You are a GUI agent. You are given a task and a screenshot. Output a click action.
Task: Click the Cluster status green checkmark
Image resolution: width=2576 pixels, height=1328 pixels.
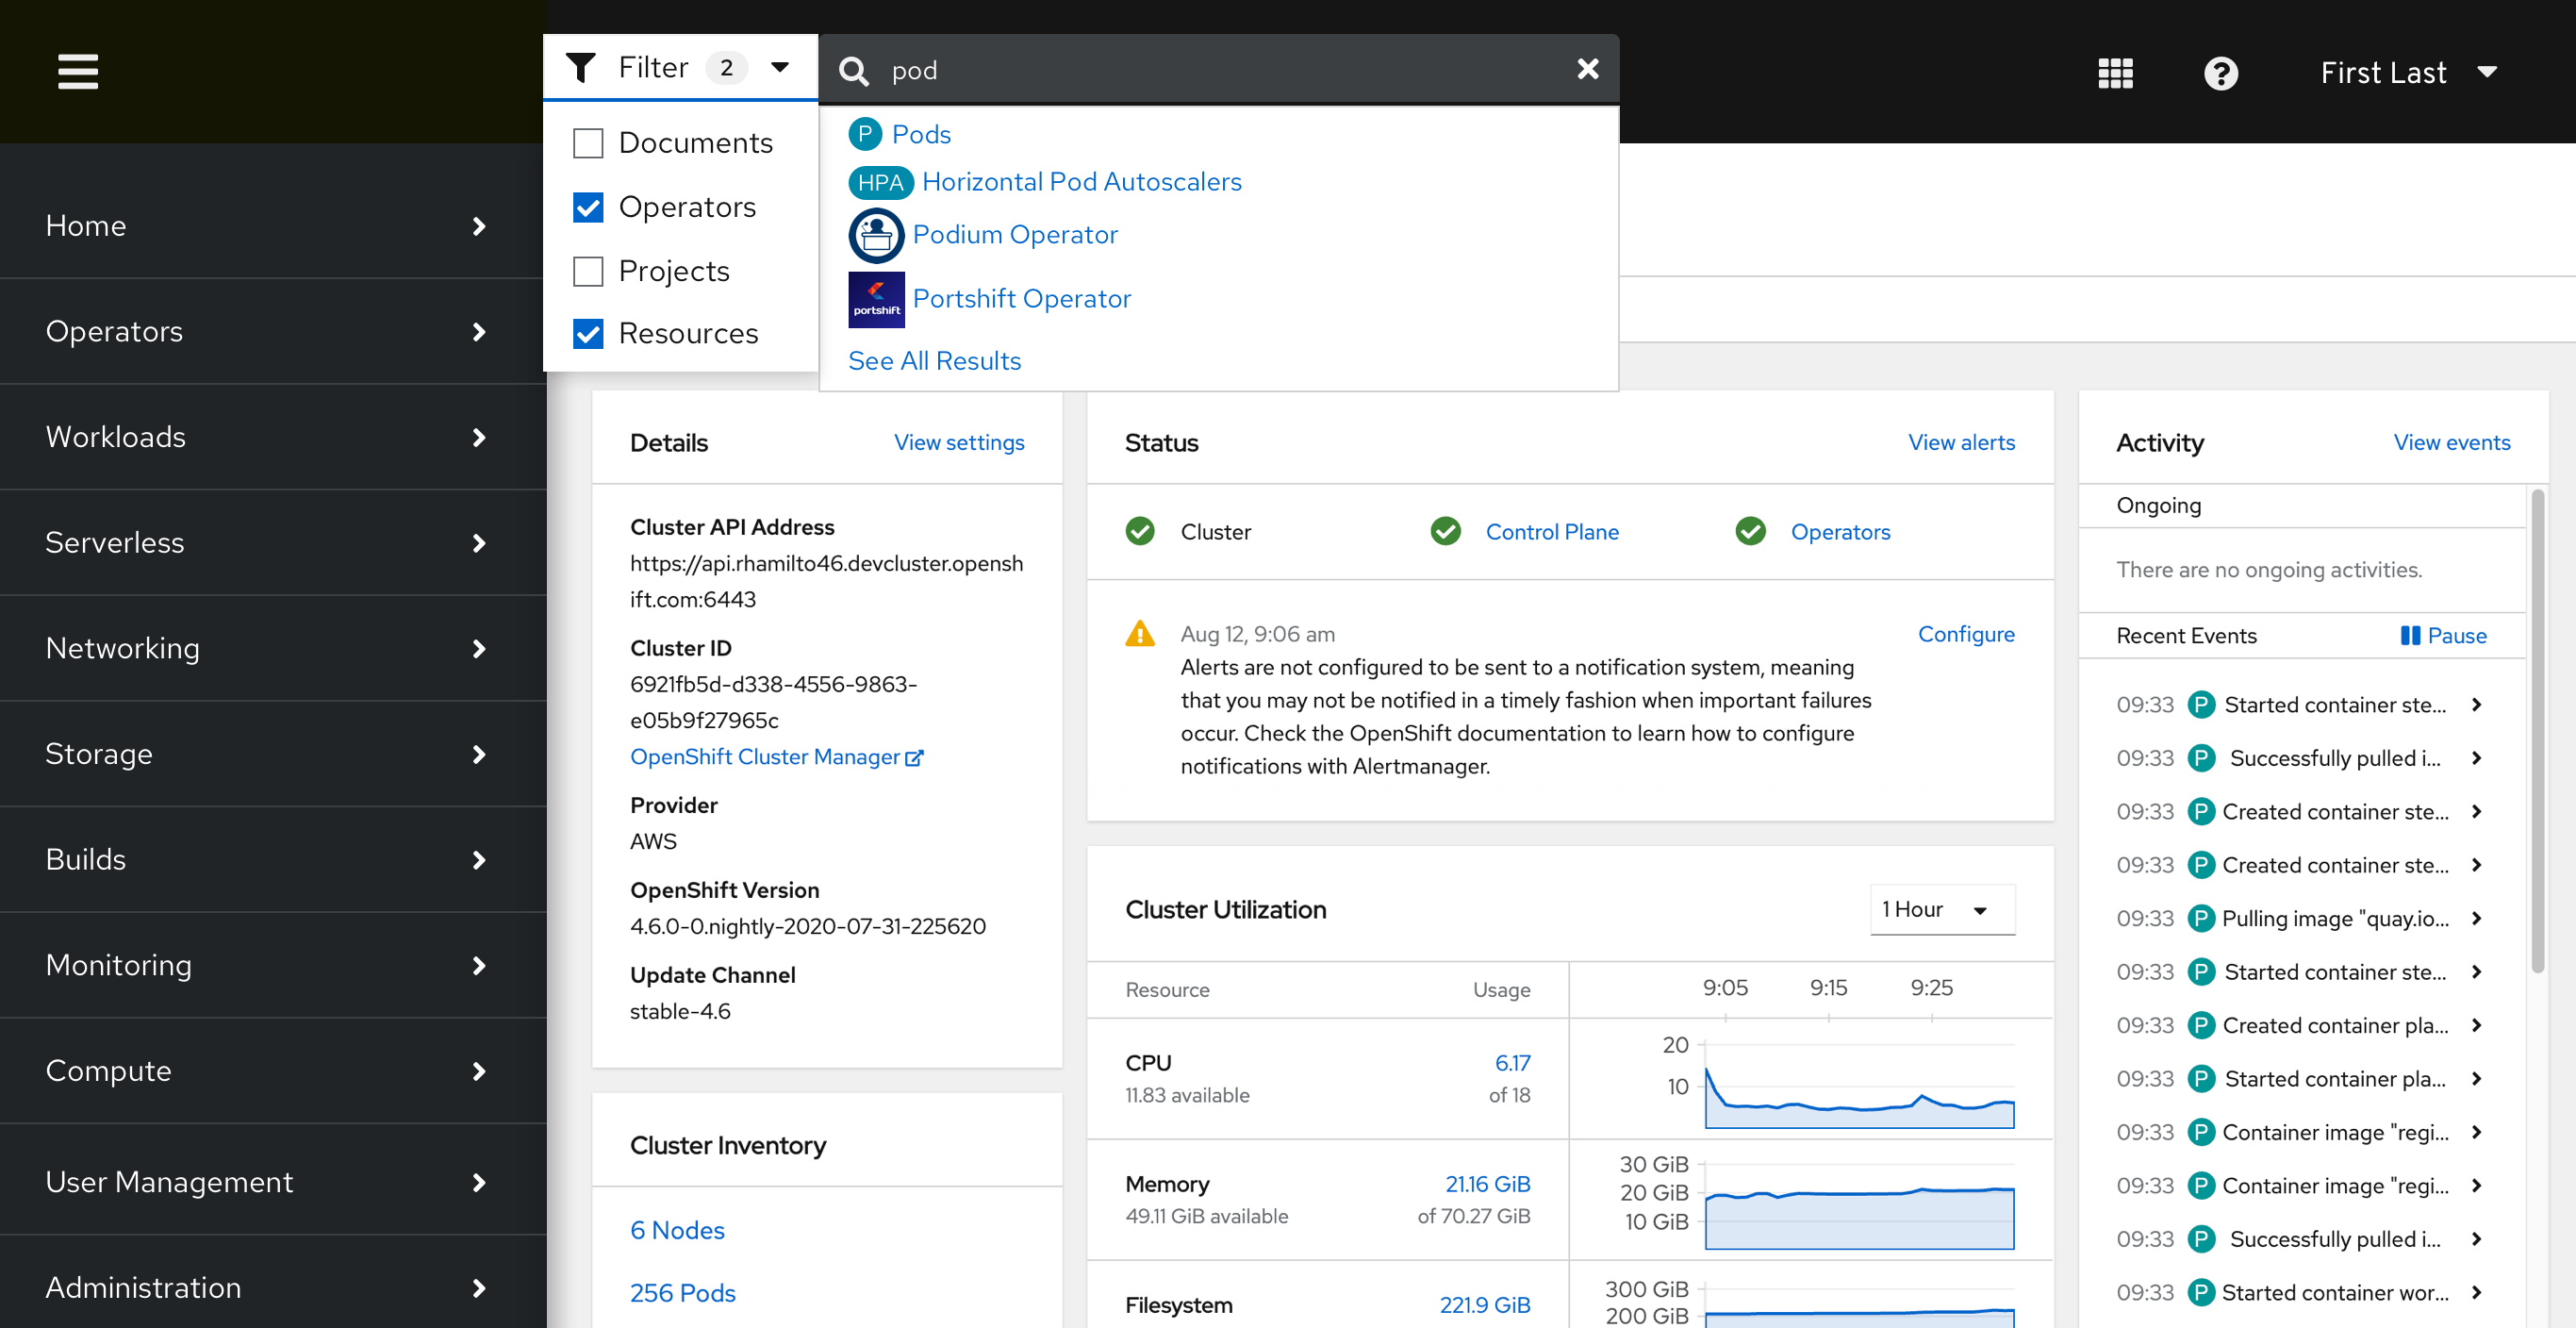point(1140,531)
